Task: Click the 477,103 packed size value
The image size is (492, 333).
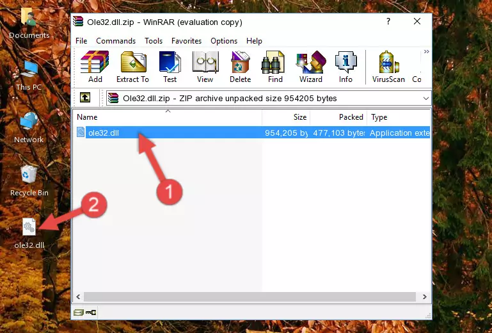Action: coord(339,133)
